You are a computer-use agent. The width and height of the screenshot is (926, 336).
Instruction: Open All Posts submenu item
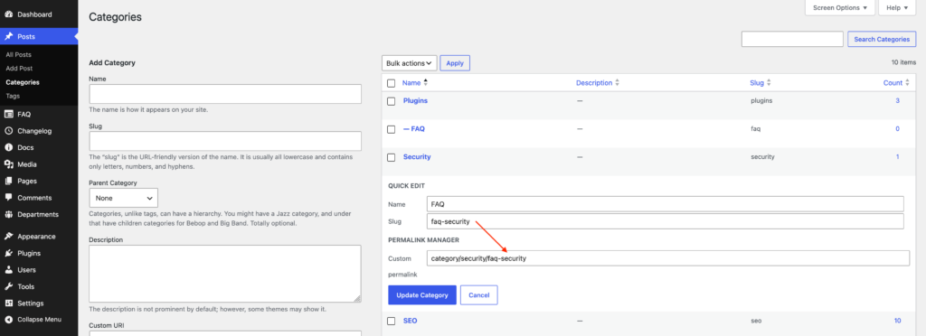point(18,54)
